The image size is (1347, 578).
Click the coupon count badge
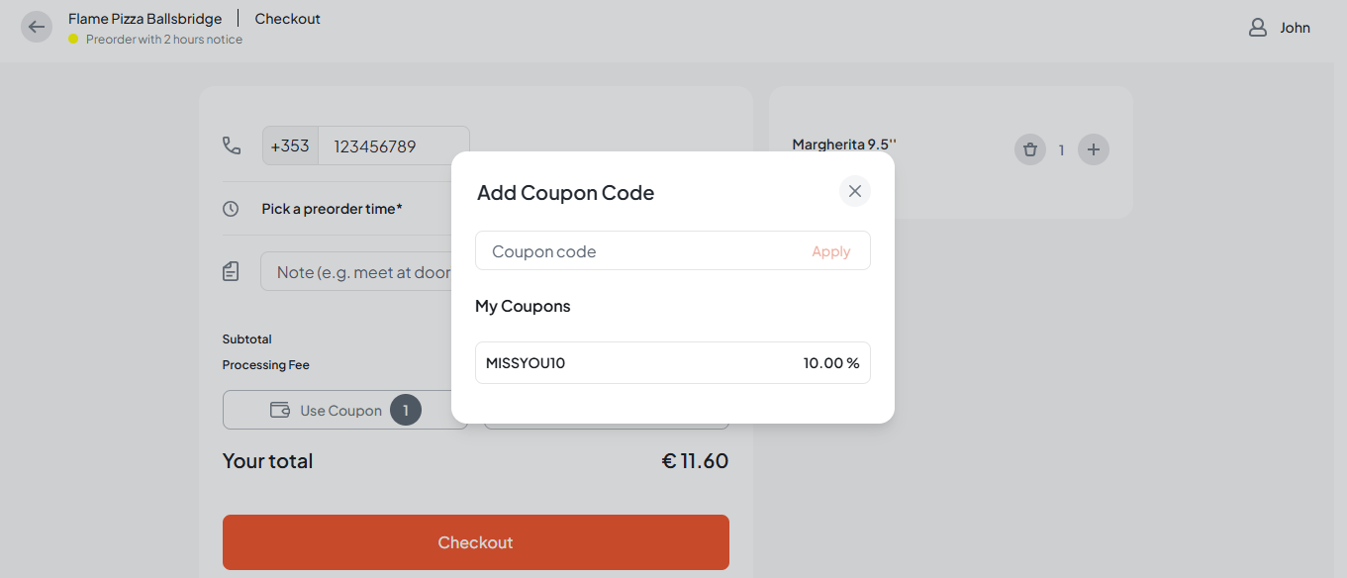click(406, 410)
